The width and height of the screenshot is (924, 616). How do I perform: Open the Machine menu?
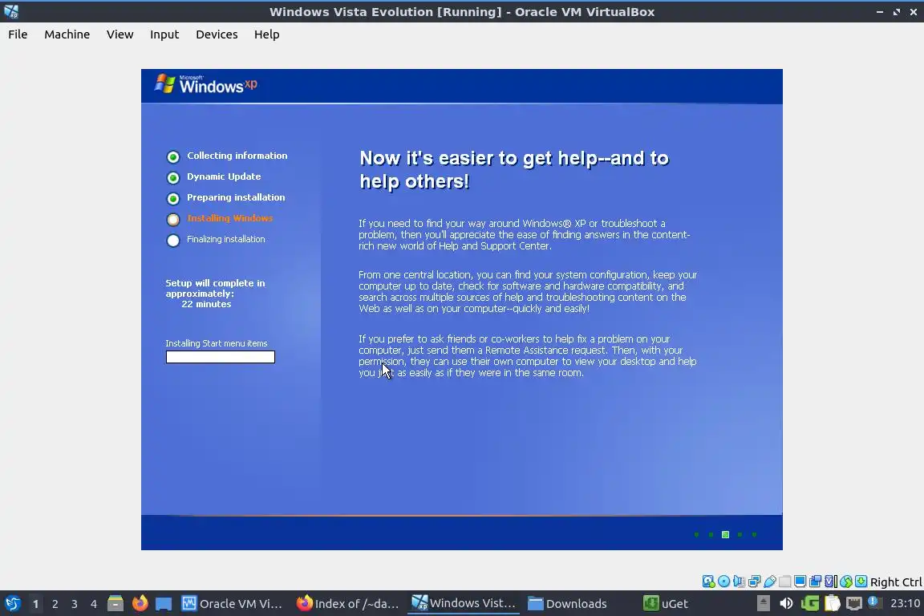pos(67,34)
